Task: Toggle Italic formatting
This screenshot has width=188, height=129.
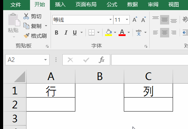Action: (66, 33)
